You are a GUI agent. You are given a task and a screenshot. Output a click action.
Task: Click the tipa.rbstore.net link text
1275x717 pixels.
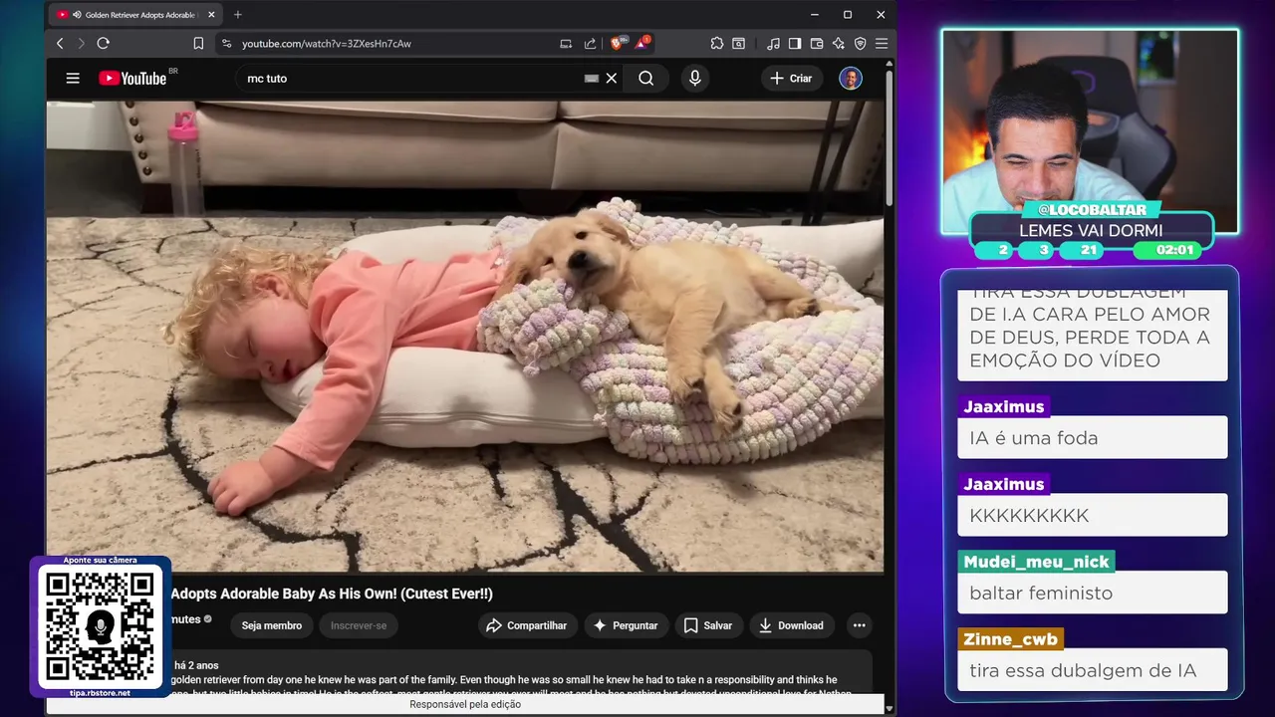click(x=100, y=693)
